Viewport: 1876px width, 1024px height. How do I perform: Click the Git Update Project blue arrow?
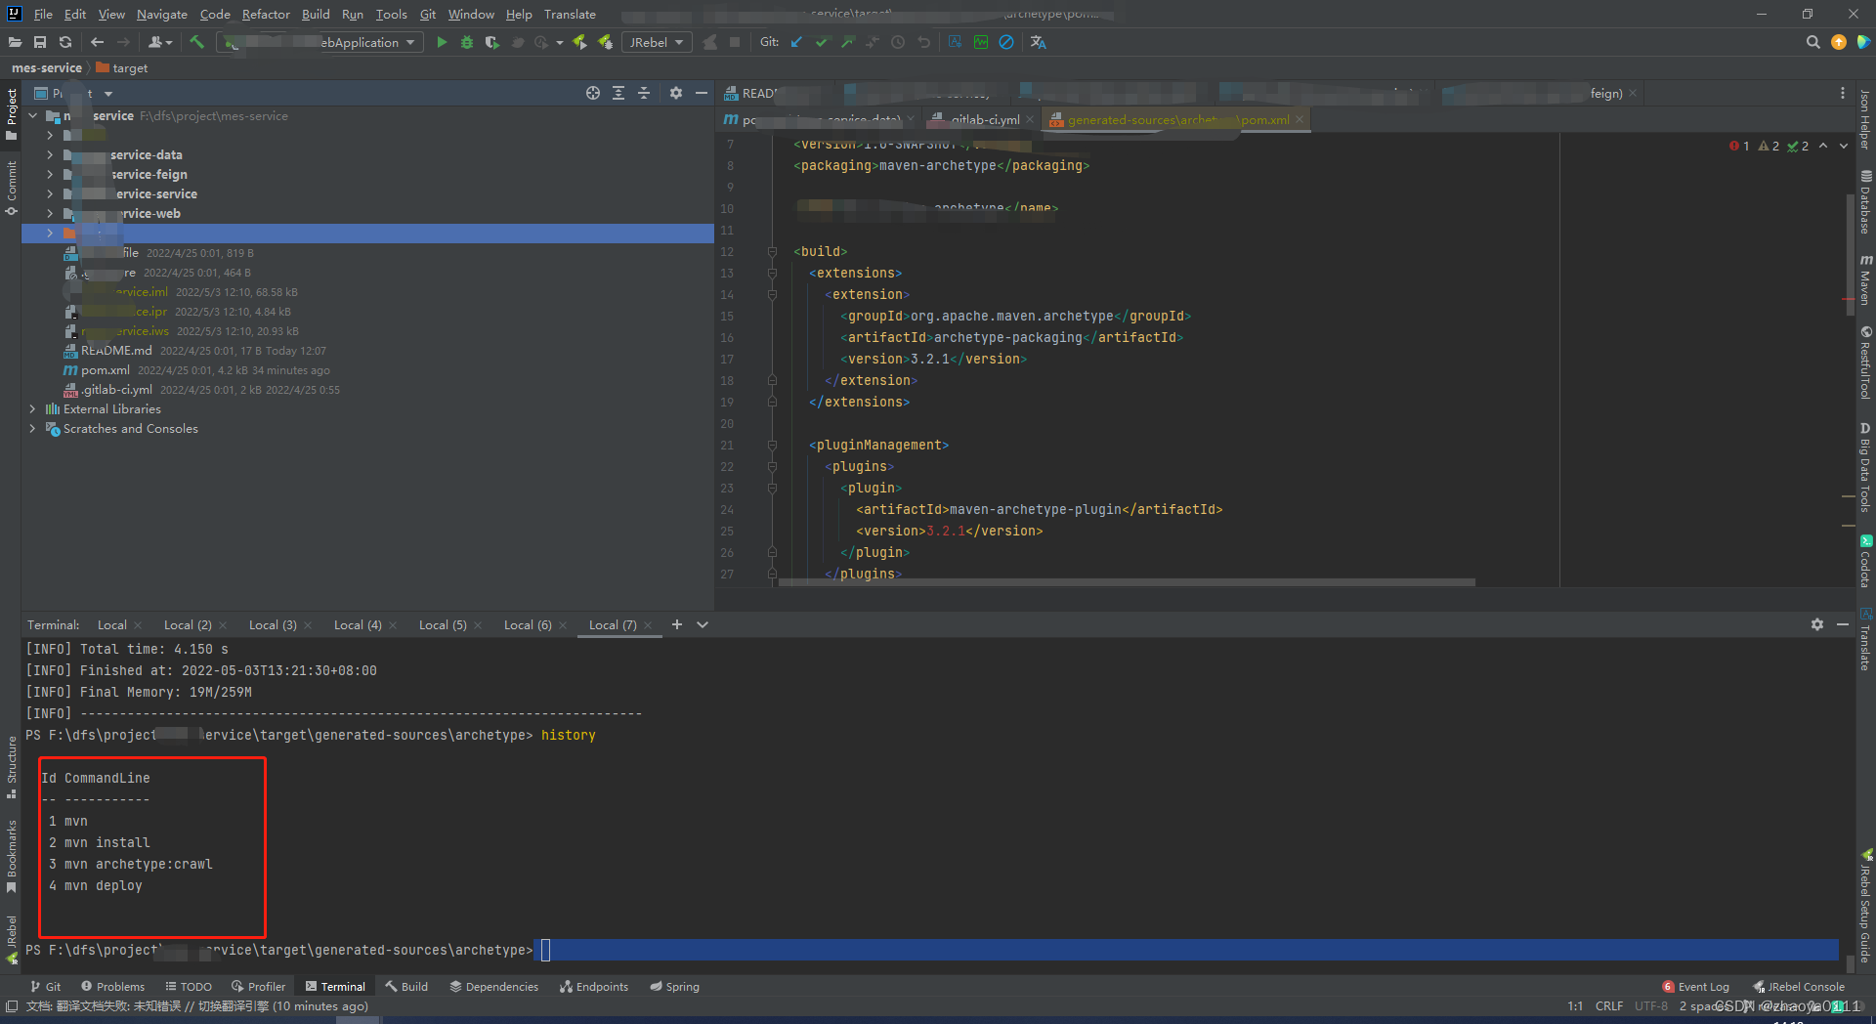pyautogui.click(x=796, y=42)
